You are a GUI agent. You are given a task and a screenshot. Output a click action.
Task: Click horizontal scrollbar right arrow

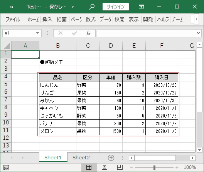[x=193, y=158]
